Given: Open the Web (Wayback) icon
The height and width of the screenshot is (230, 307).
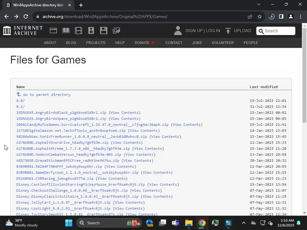Looking at the screenshot, I should coord(53,31).
